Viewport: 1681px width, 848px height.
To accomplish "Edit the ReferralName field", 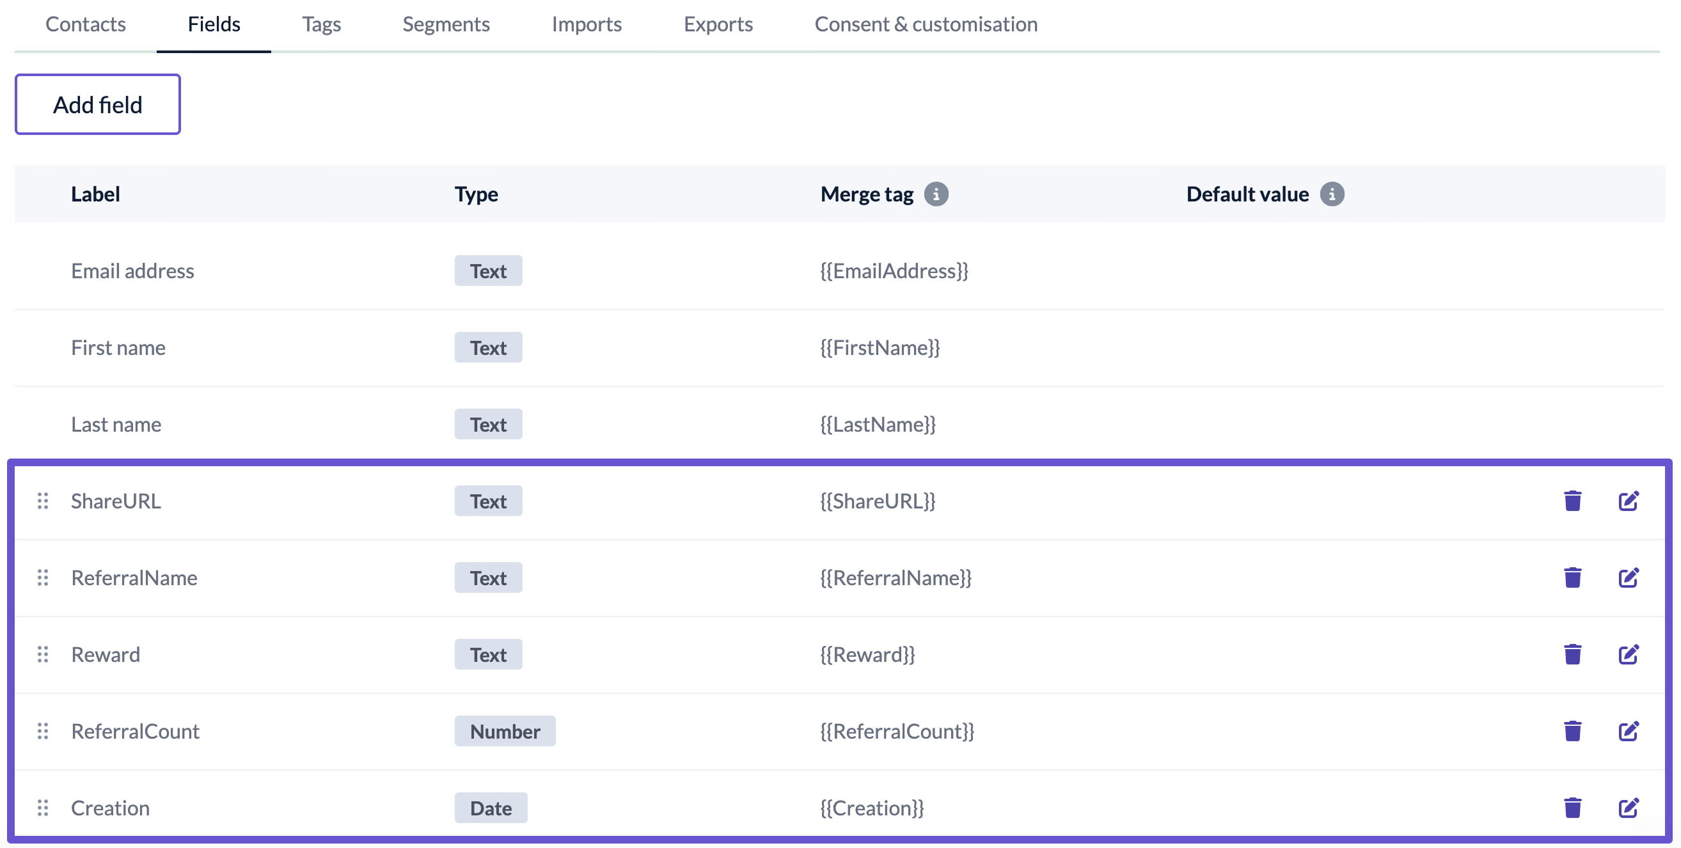I will (1629, 577).
